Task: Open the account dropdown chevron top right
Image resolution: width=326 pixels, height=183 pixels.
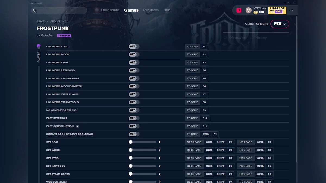Action: (x=292, y=10)
